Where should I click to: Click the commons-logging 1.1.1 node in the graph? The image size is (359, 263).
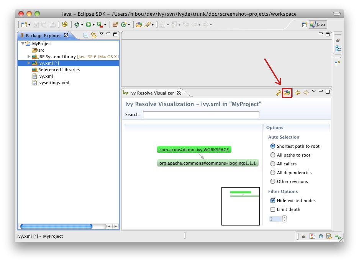point(208,163)
